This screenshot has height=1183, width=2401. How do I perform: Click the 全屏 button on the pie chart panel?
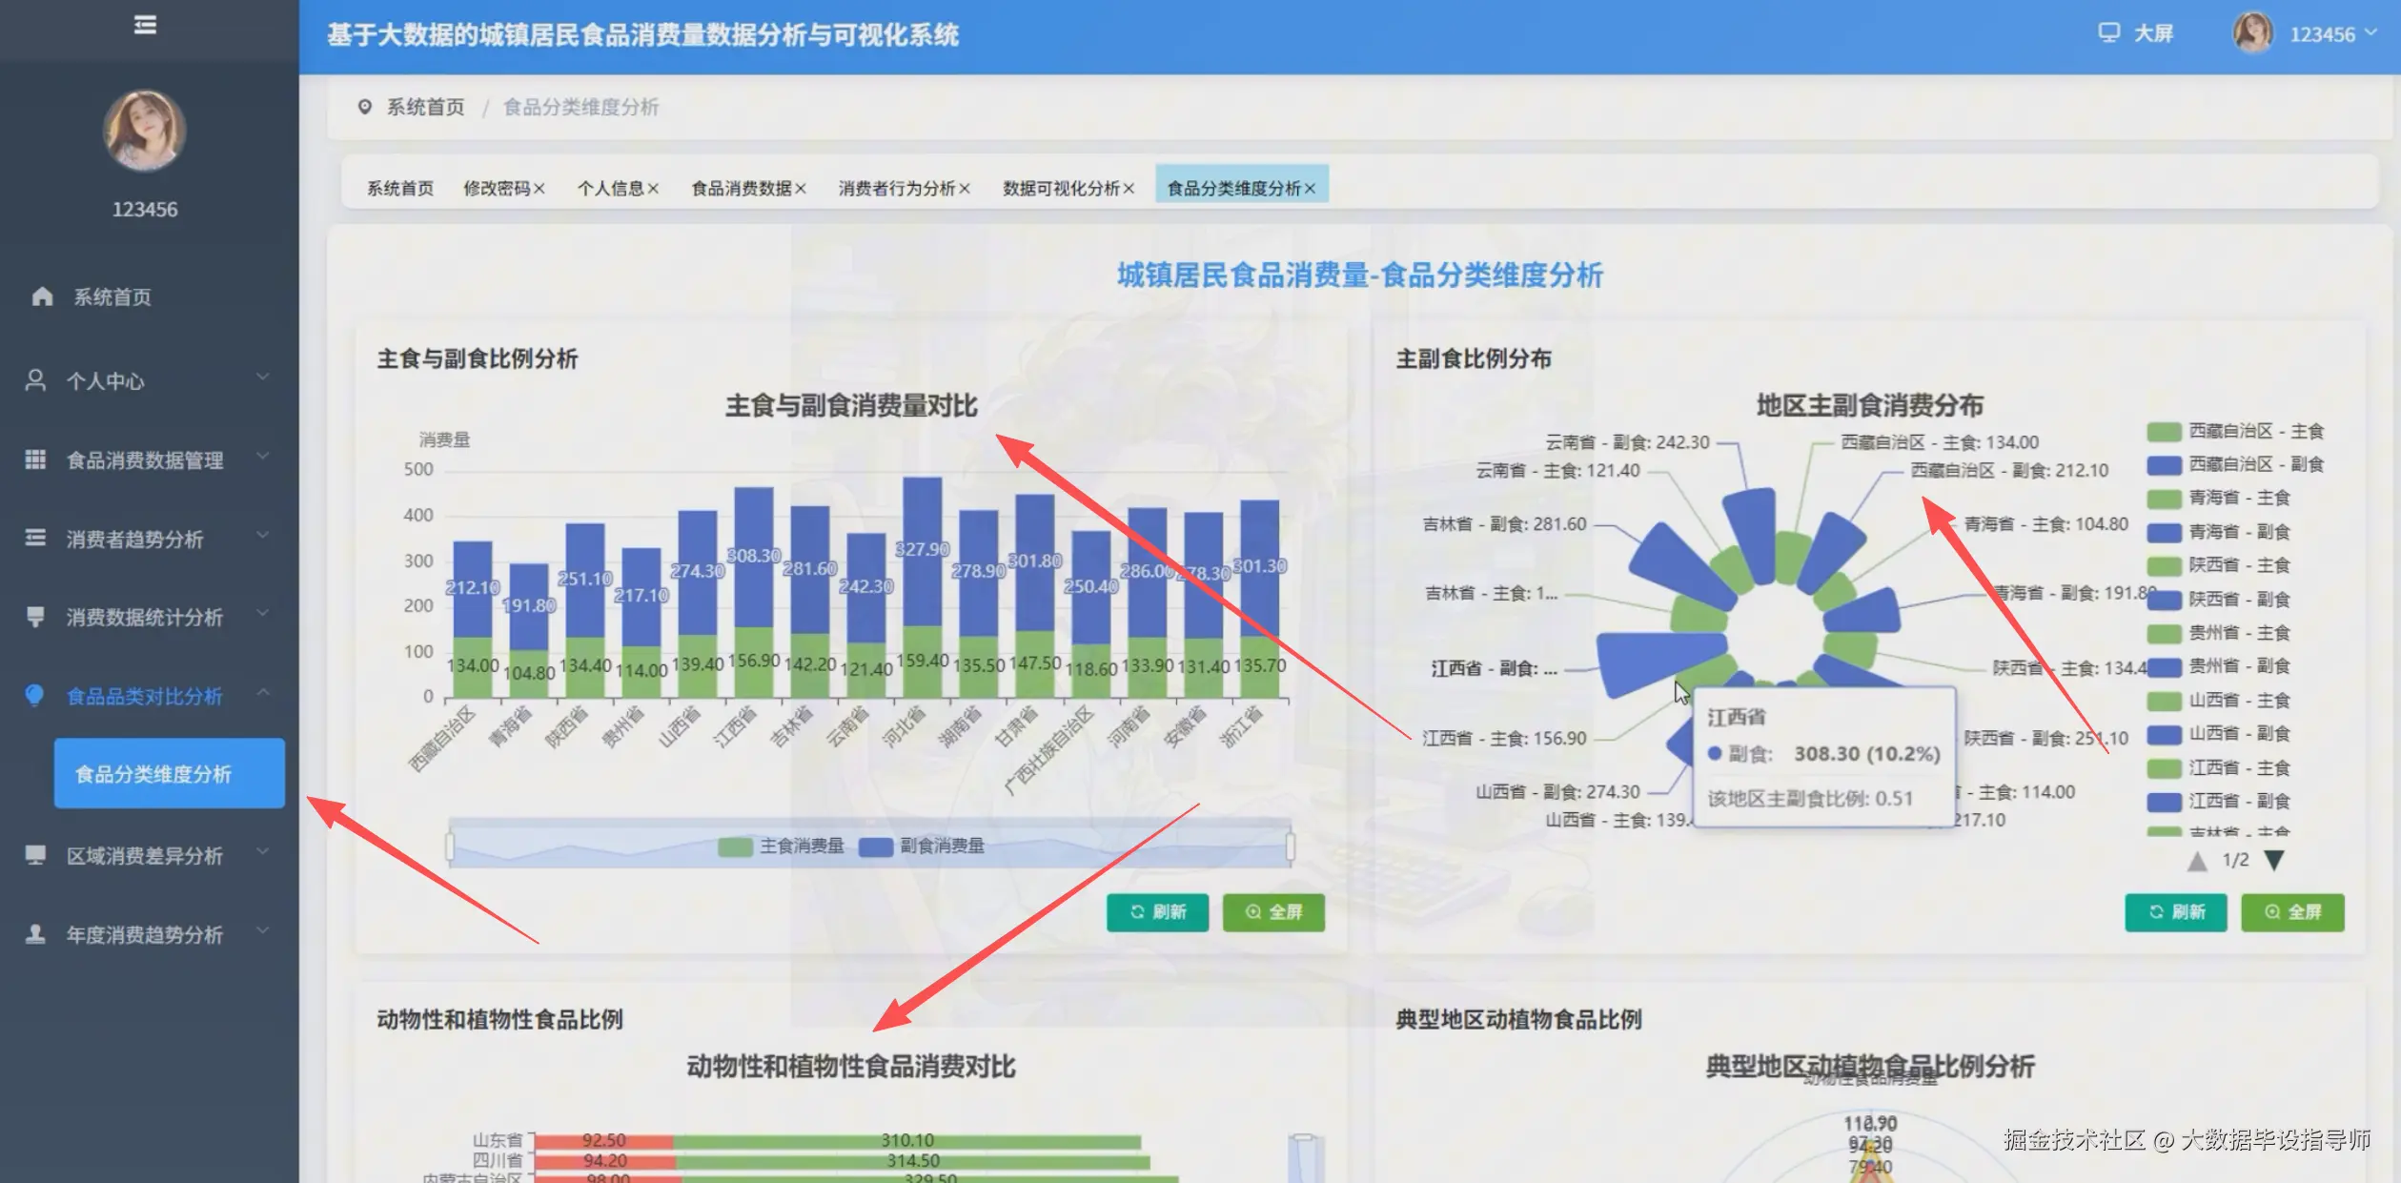(2292, 912)
